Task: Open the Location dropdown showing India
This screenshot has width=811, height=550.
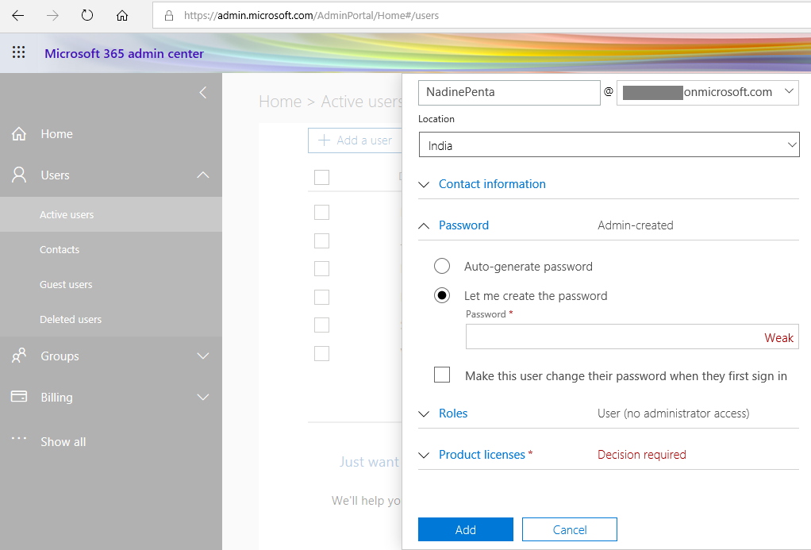Action: point(791,144)
